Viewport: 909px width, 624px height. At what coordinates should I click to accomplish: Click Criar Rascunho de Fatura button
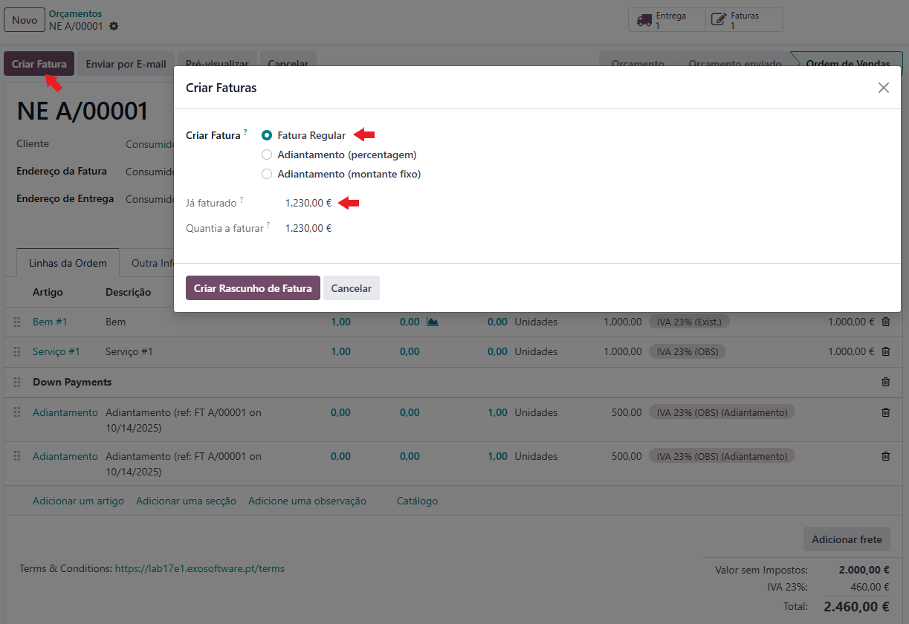[x=253, y=288]
